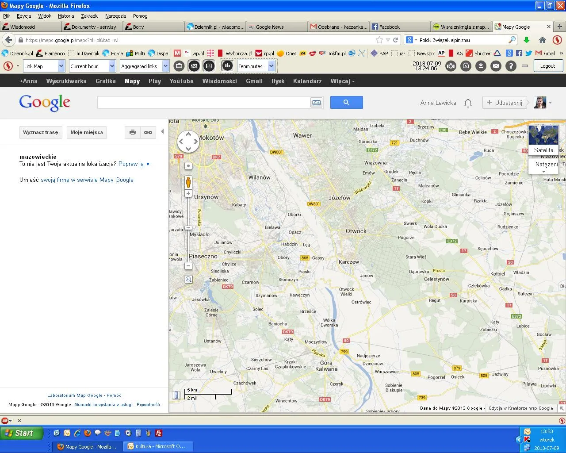Open the Tenminutes dropdown
Image resolution: width=566 pixels, height=453 pixels.
click(x=271, y=65)
